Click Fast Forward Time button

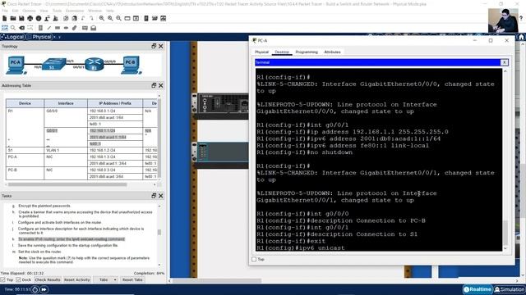pos(44,289)
